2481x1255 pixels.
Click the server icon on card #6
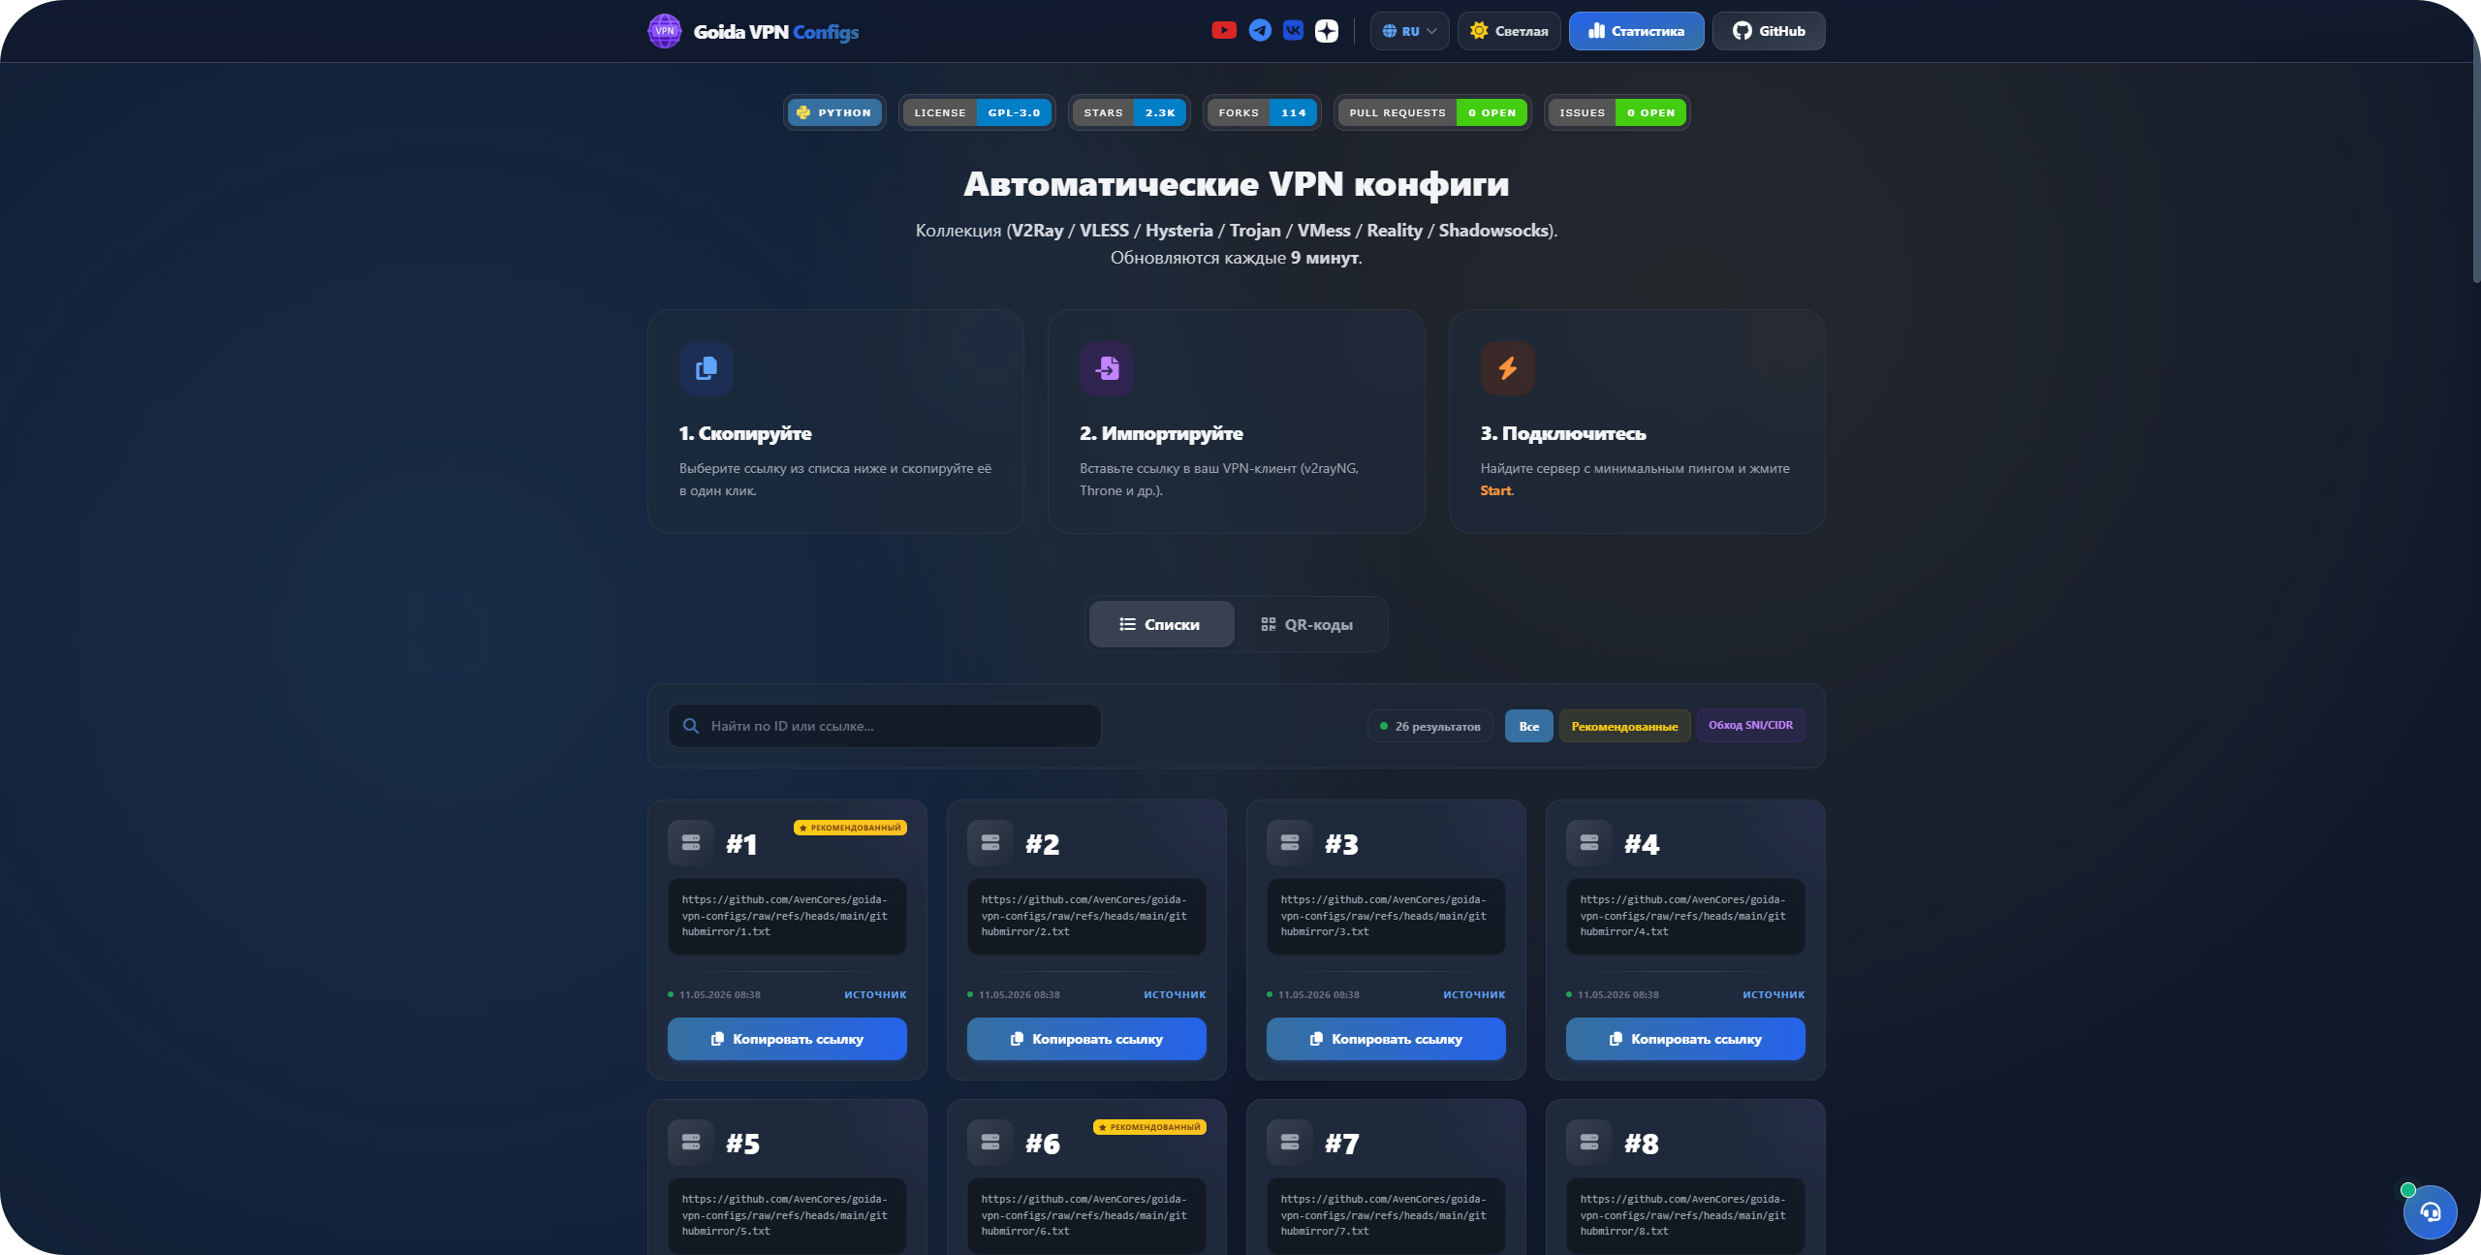pos(990,1143)
